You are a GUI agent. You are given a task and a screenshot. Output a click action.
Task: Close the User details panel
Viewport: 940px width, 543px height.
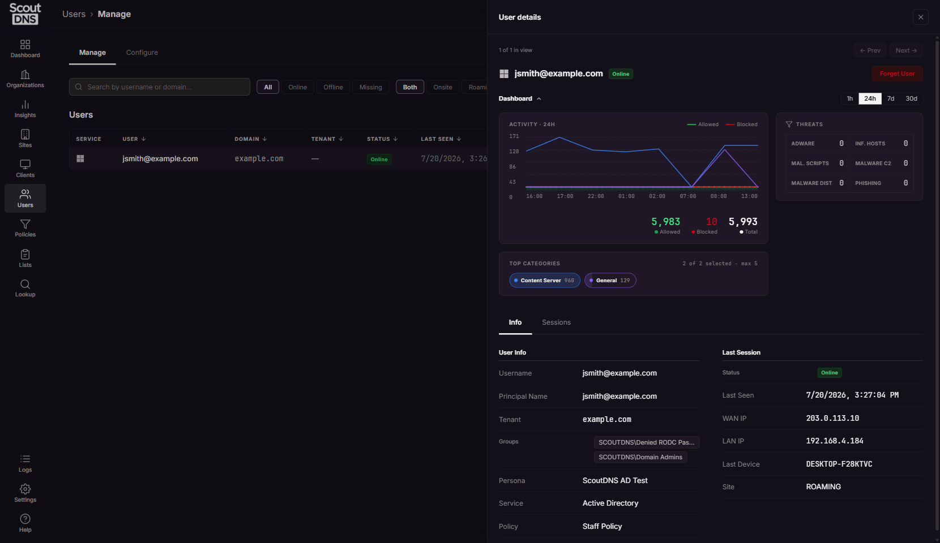[x=921, y=17]
